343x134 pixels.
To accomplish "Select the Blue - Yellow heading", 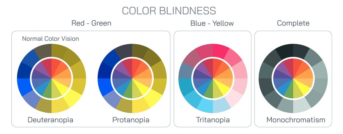I will coord(212,23).
